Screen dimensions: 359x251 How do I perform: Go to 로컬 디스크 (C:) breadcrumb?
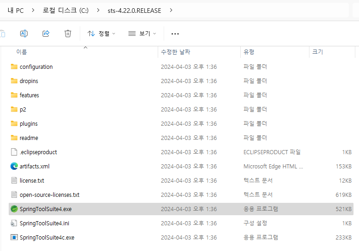pos(66,10)
